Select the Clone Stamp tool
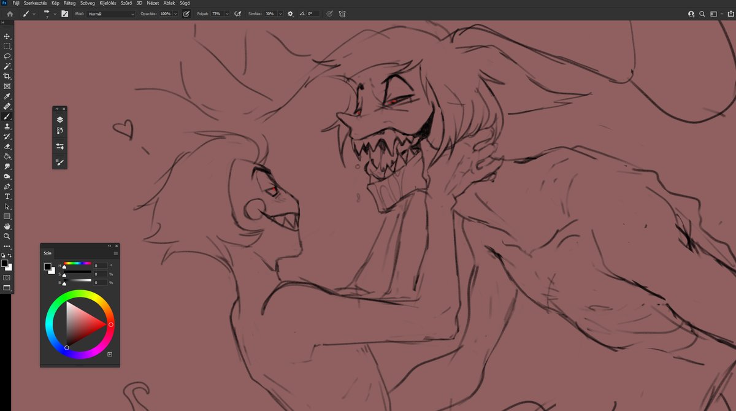736x411 pixels. (7, 126)
